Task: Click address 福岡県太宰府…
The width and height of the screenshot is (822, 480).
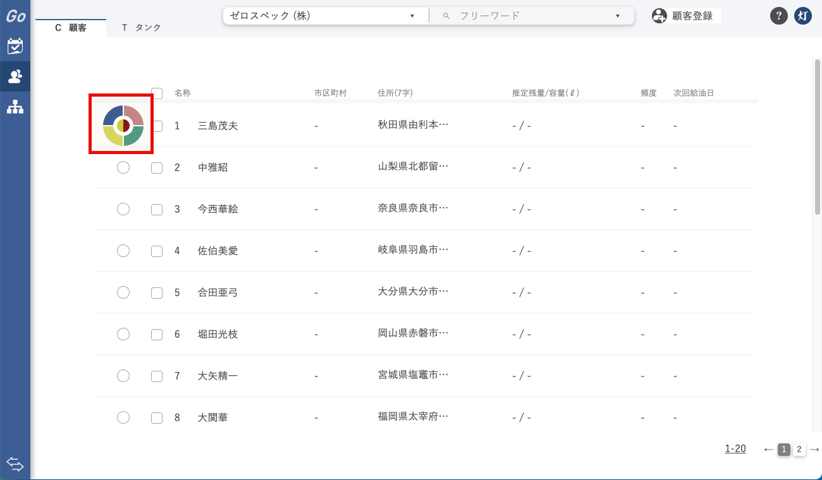Action: [x=414, y=416]
